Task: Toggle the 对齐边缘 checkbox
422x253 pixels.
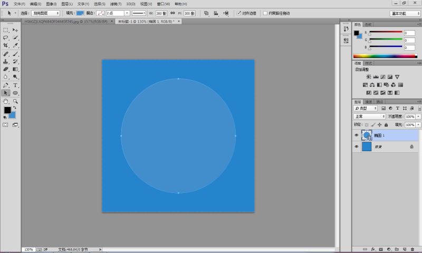Action: (239, 13)
